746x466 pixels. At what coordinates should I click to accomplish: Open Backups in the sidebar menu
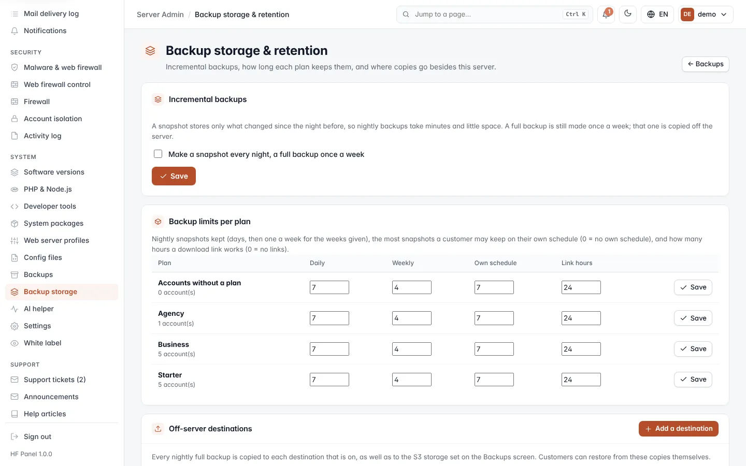[62, 274]
